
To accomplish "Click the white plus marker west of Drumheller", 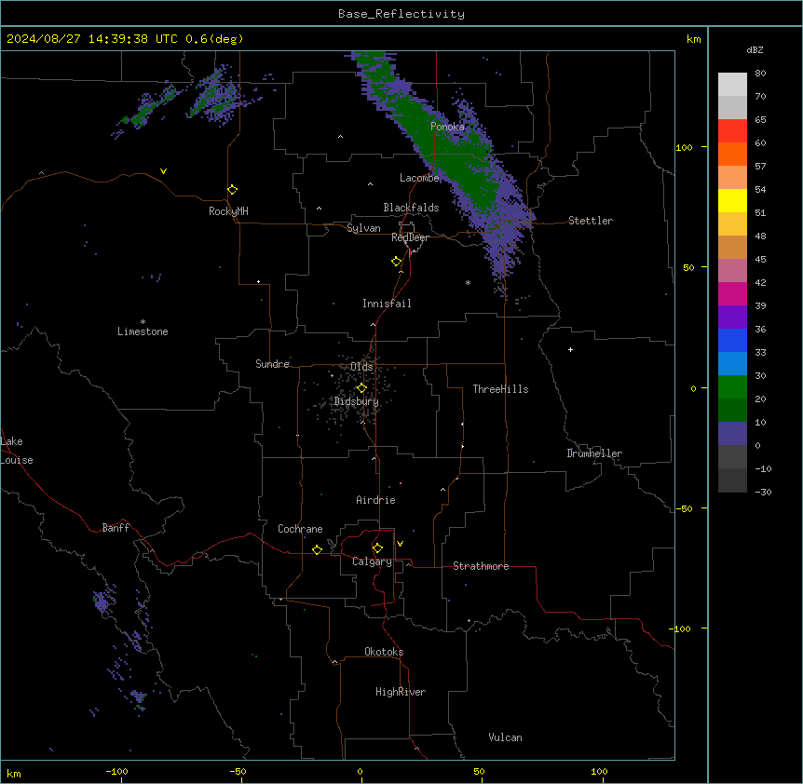I will (x=570, y=349).
